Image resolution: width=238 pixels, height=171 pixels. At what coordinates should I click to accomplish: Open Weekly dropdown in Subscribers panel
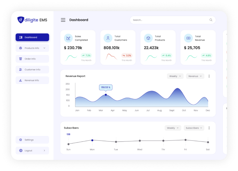point(173,128)
